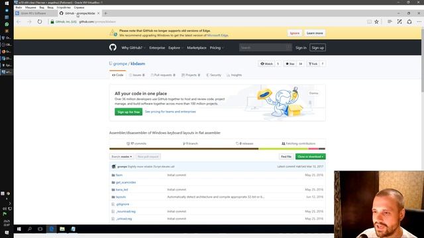The height and width of the screenshot is (238, 424).
Task: Close the GitHub grompe/kbdasm tab
Action: (99, 13)
